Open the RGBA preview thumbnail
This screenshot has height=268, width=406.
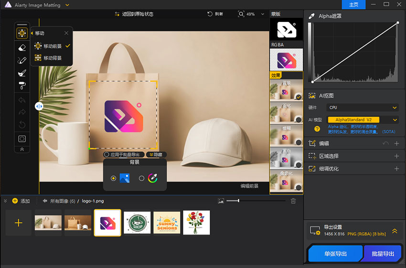click(x=287, y=60)
